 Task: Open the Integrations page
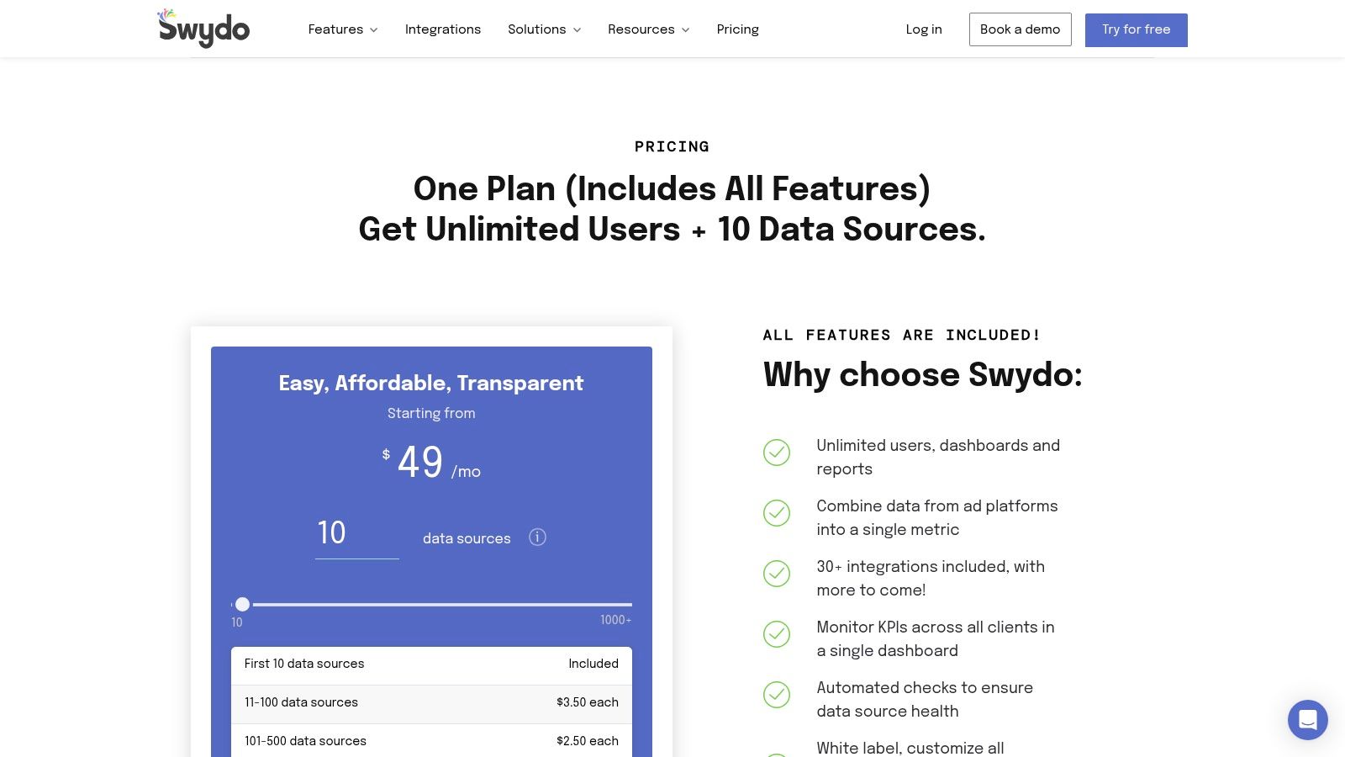[x=443, y=29]
